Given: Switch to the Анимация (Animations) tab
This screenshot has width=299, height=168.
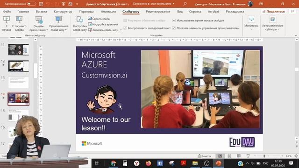Looking at the screenshot, I should tap(108, 11).
